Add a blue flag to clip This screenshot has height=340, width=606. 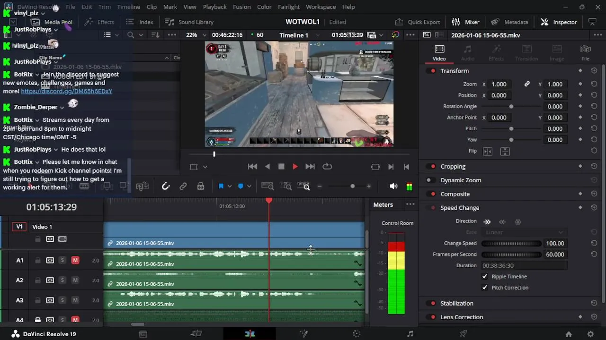[x=221, y=187]
